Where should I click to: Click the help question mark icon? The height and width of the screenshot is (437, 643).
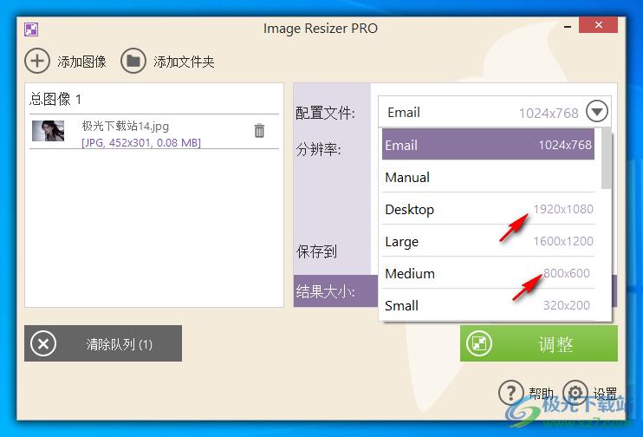point(512,393)
